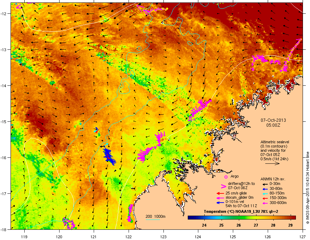Click the 150-300m depth label
The width and height of the screenshot is (310, 240).
coord(278,198)
